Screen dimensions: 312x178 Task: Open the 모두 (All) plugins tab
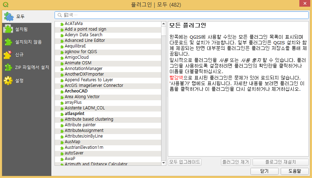[27, 17]
